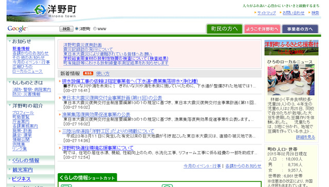This screenshot has width=329, height=187.
Task: Collapse the もしものときは sidebar section
Action: click(10, 82)
